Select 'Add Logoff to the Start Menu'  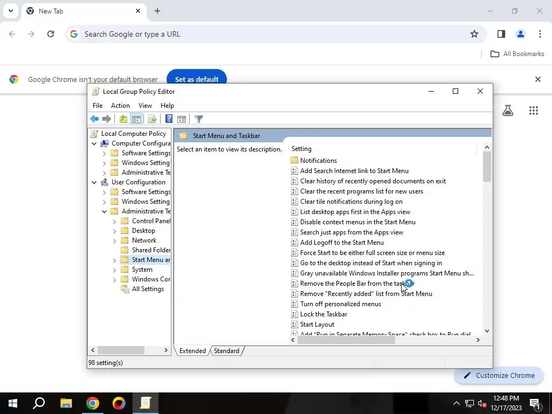pyautogui.click(x=337, y=243)
